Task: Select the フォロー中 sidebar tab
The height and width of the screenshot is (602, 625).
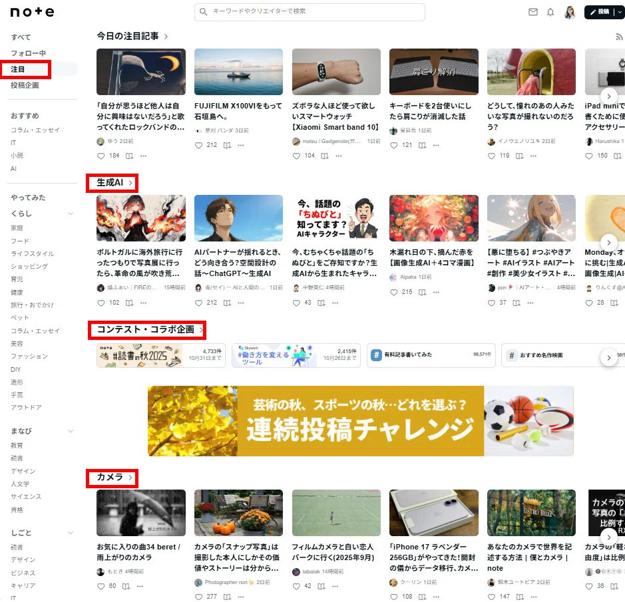Action: pos(28,53)
